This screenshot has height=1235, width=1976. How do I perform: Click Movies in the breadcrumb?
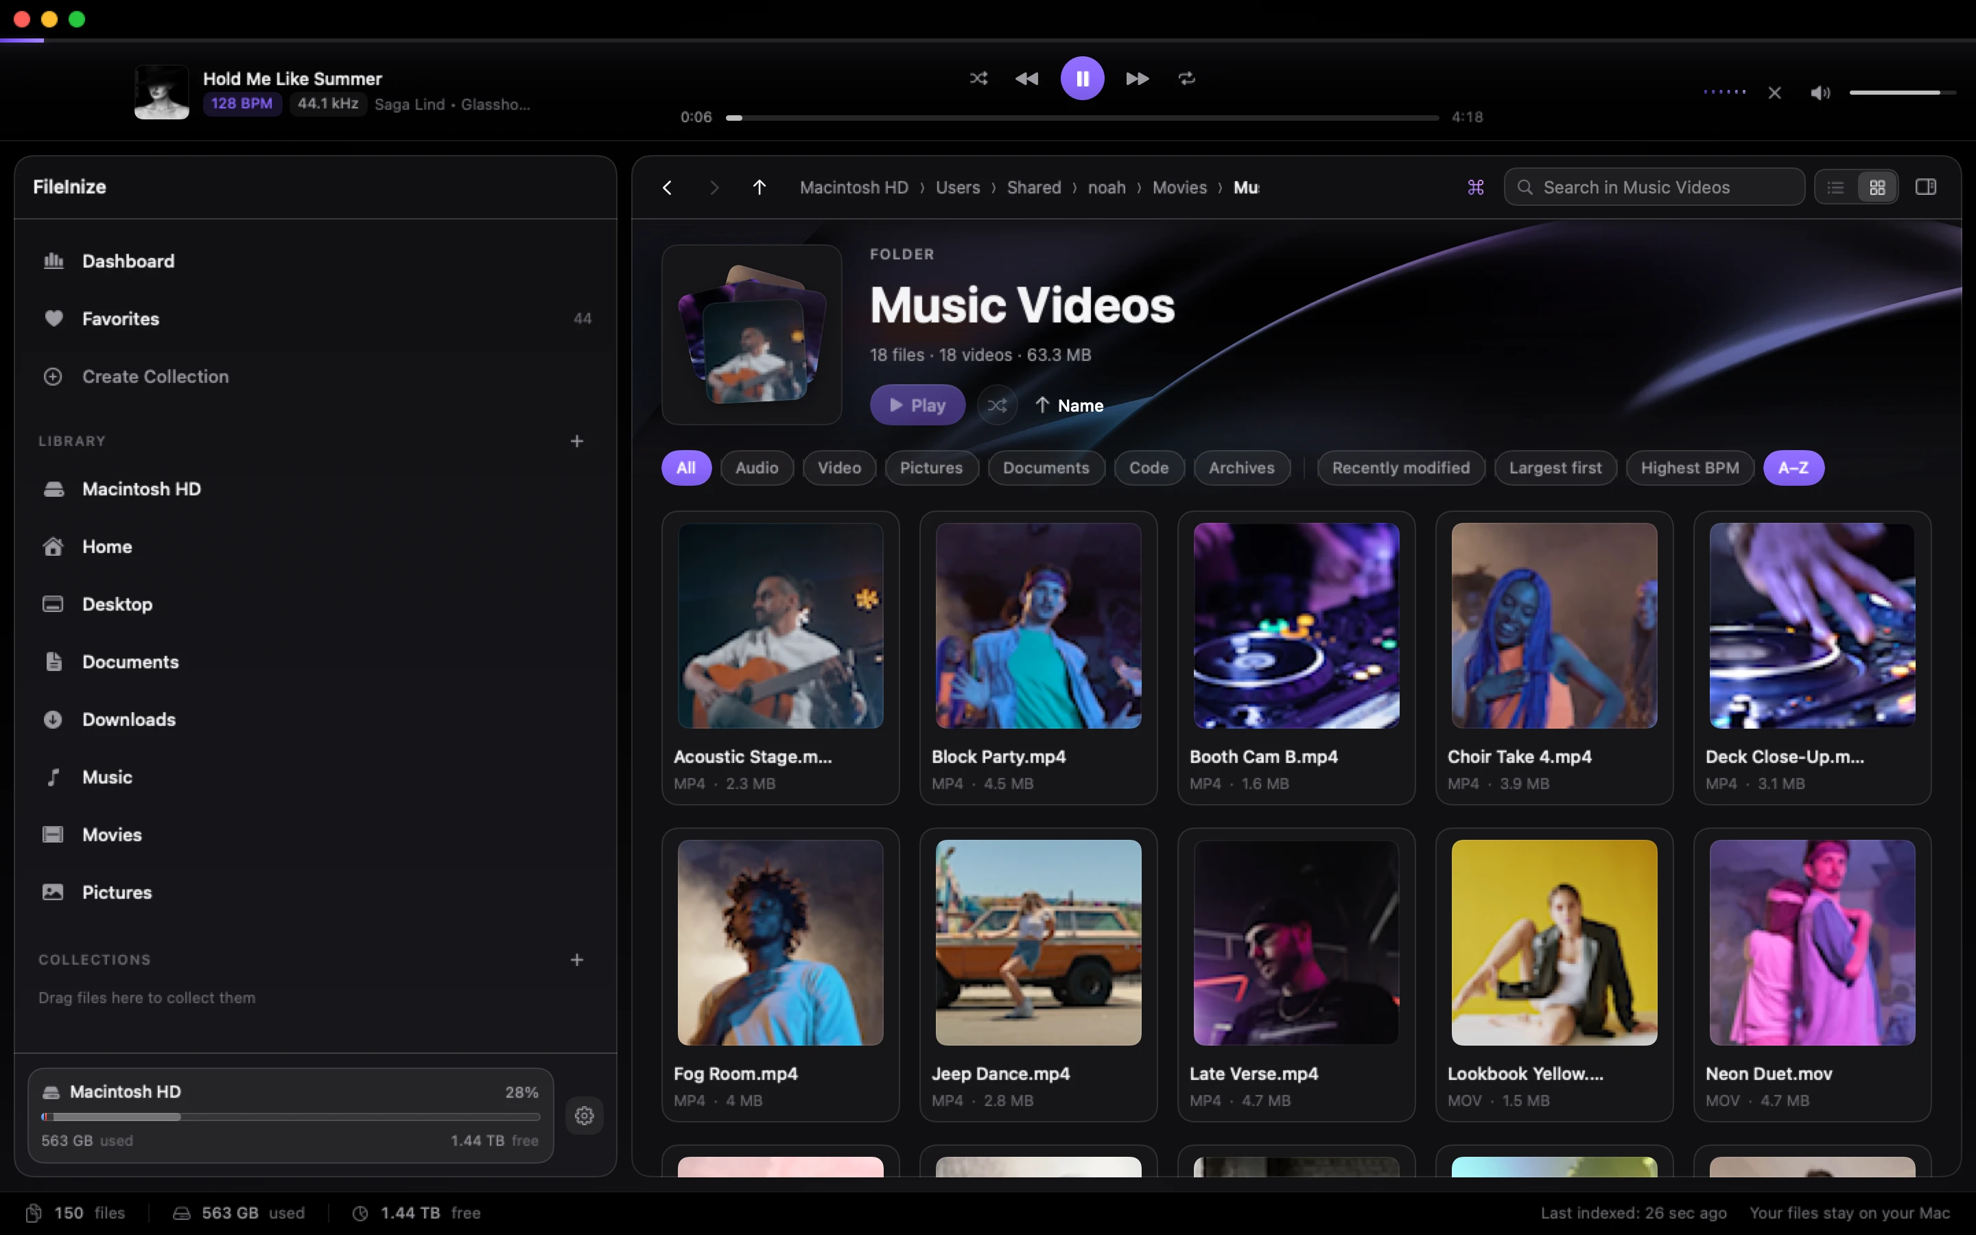point(1179,187)
